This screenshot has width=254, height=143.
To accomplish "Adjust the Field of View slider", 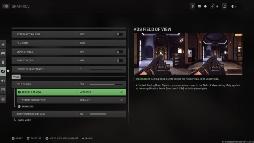I will [x=106, y=84].
